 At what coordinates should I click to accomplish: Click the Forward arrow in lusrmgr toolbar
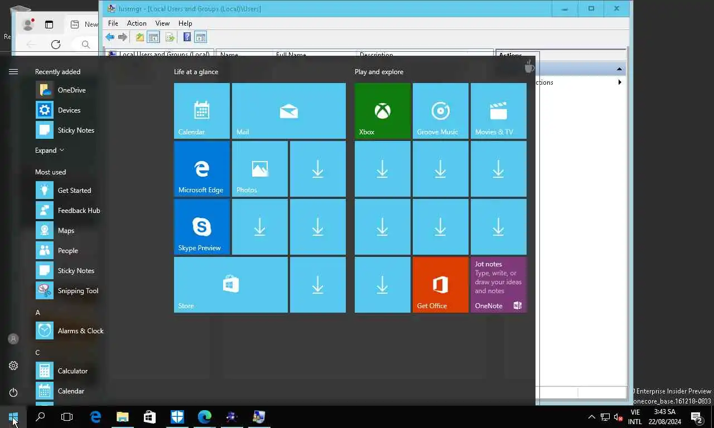pos(123,37)
